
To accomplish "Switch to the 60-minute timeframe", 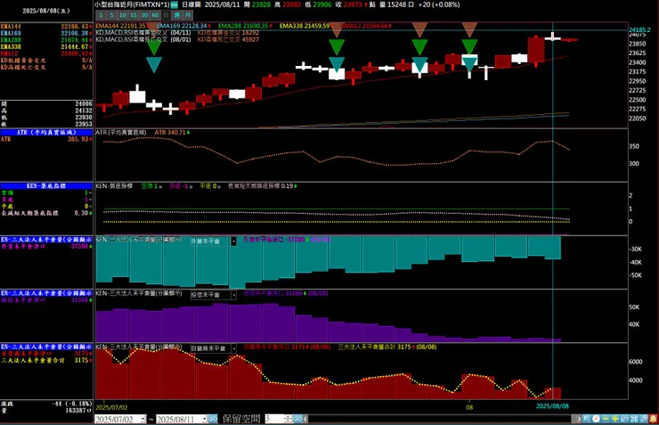I will click(155, 15).
